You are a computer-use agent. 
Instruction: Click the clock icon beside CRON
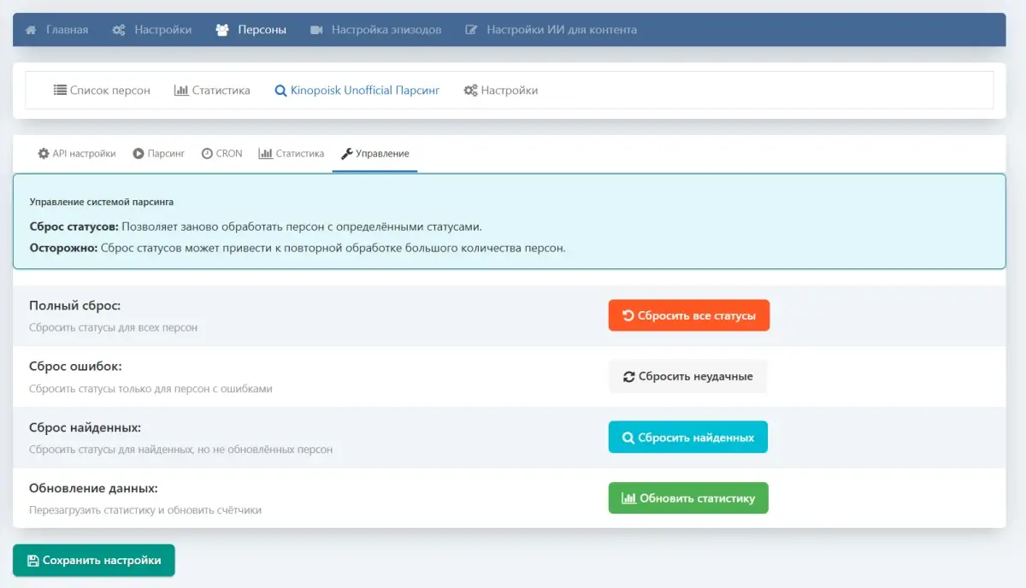pyautogui.click(x=207, y=154)
